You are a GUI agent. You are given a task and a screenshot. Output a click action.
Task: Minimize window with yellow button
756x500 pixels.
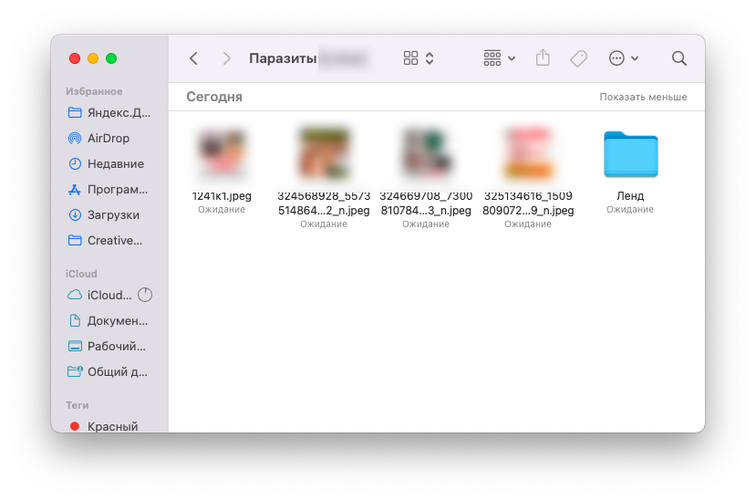[93, 58]
